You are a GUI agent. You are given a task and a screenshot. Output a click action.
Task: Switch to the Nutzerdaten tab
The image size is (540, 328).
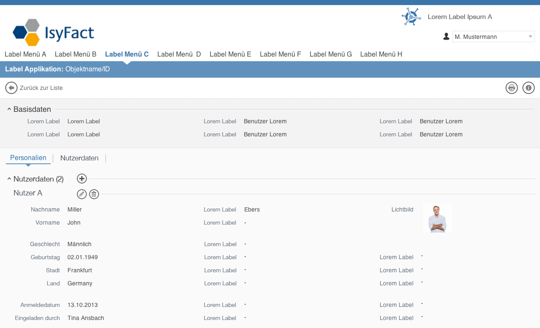[x=79, y=158]
